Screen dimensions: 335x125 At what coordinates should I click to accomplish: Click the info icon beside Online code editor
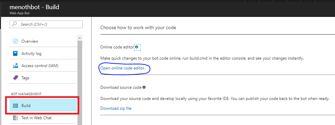point(136,47)
